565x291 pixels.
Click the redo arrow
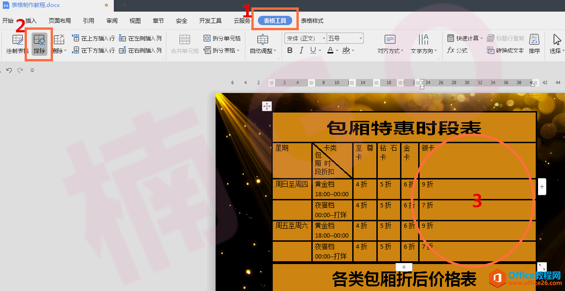[20, 70]
